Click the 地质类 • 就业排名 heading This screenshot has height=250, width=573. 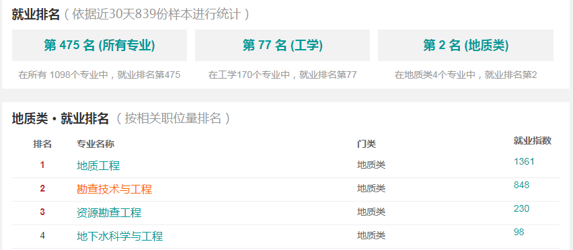pyautogui.click(x=61, y=118)
